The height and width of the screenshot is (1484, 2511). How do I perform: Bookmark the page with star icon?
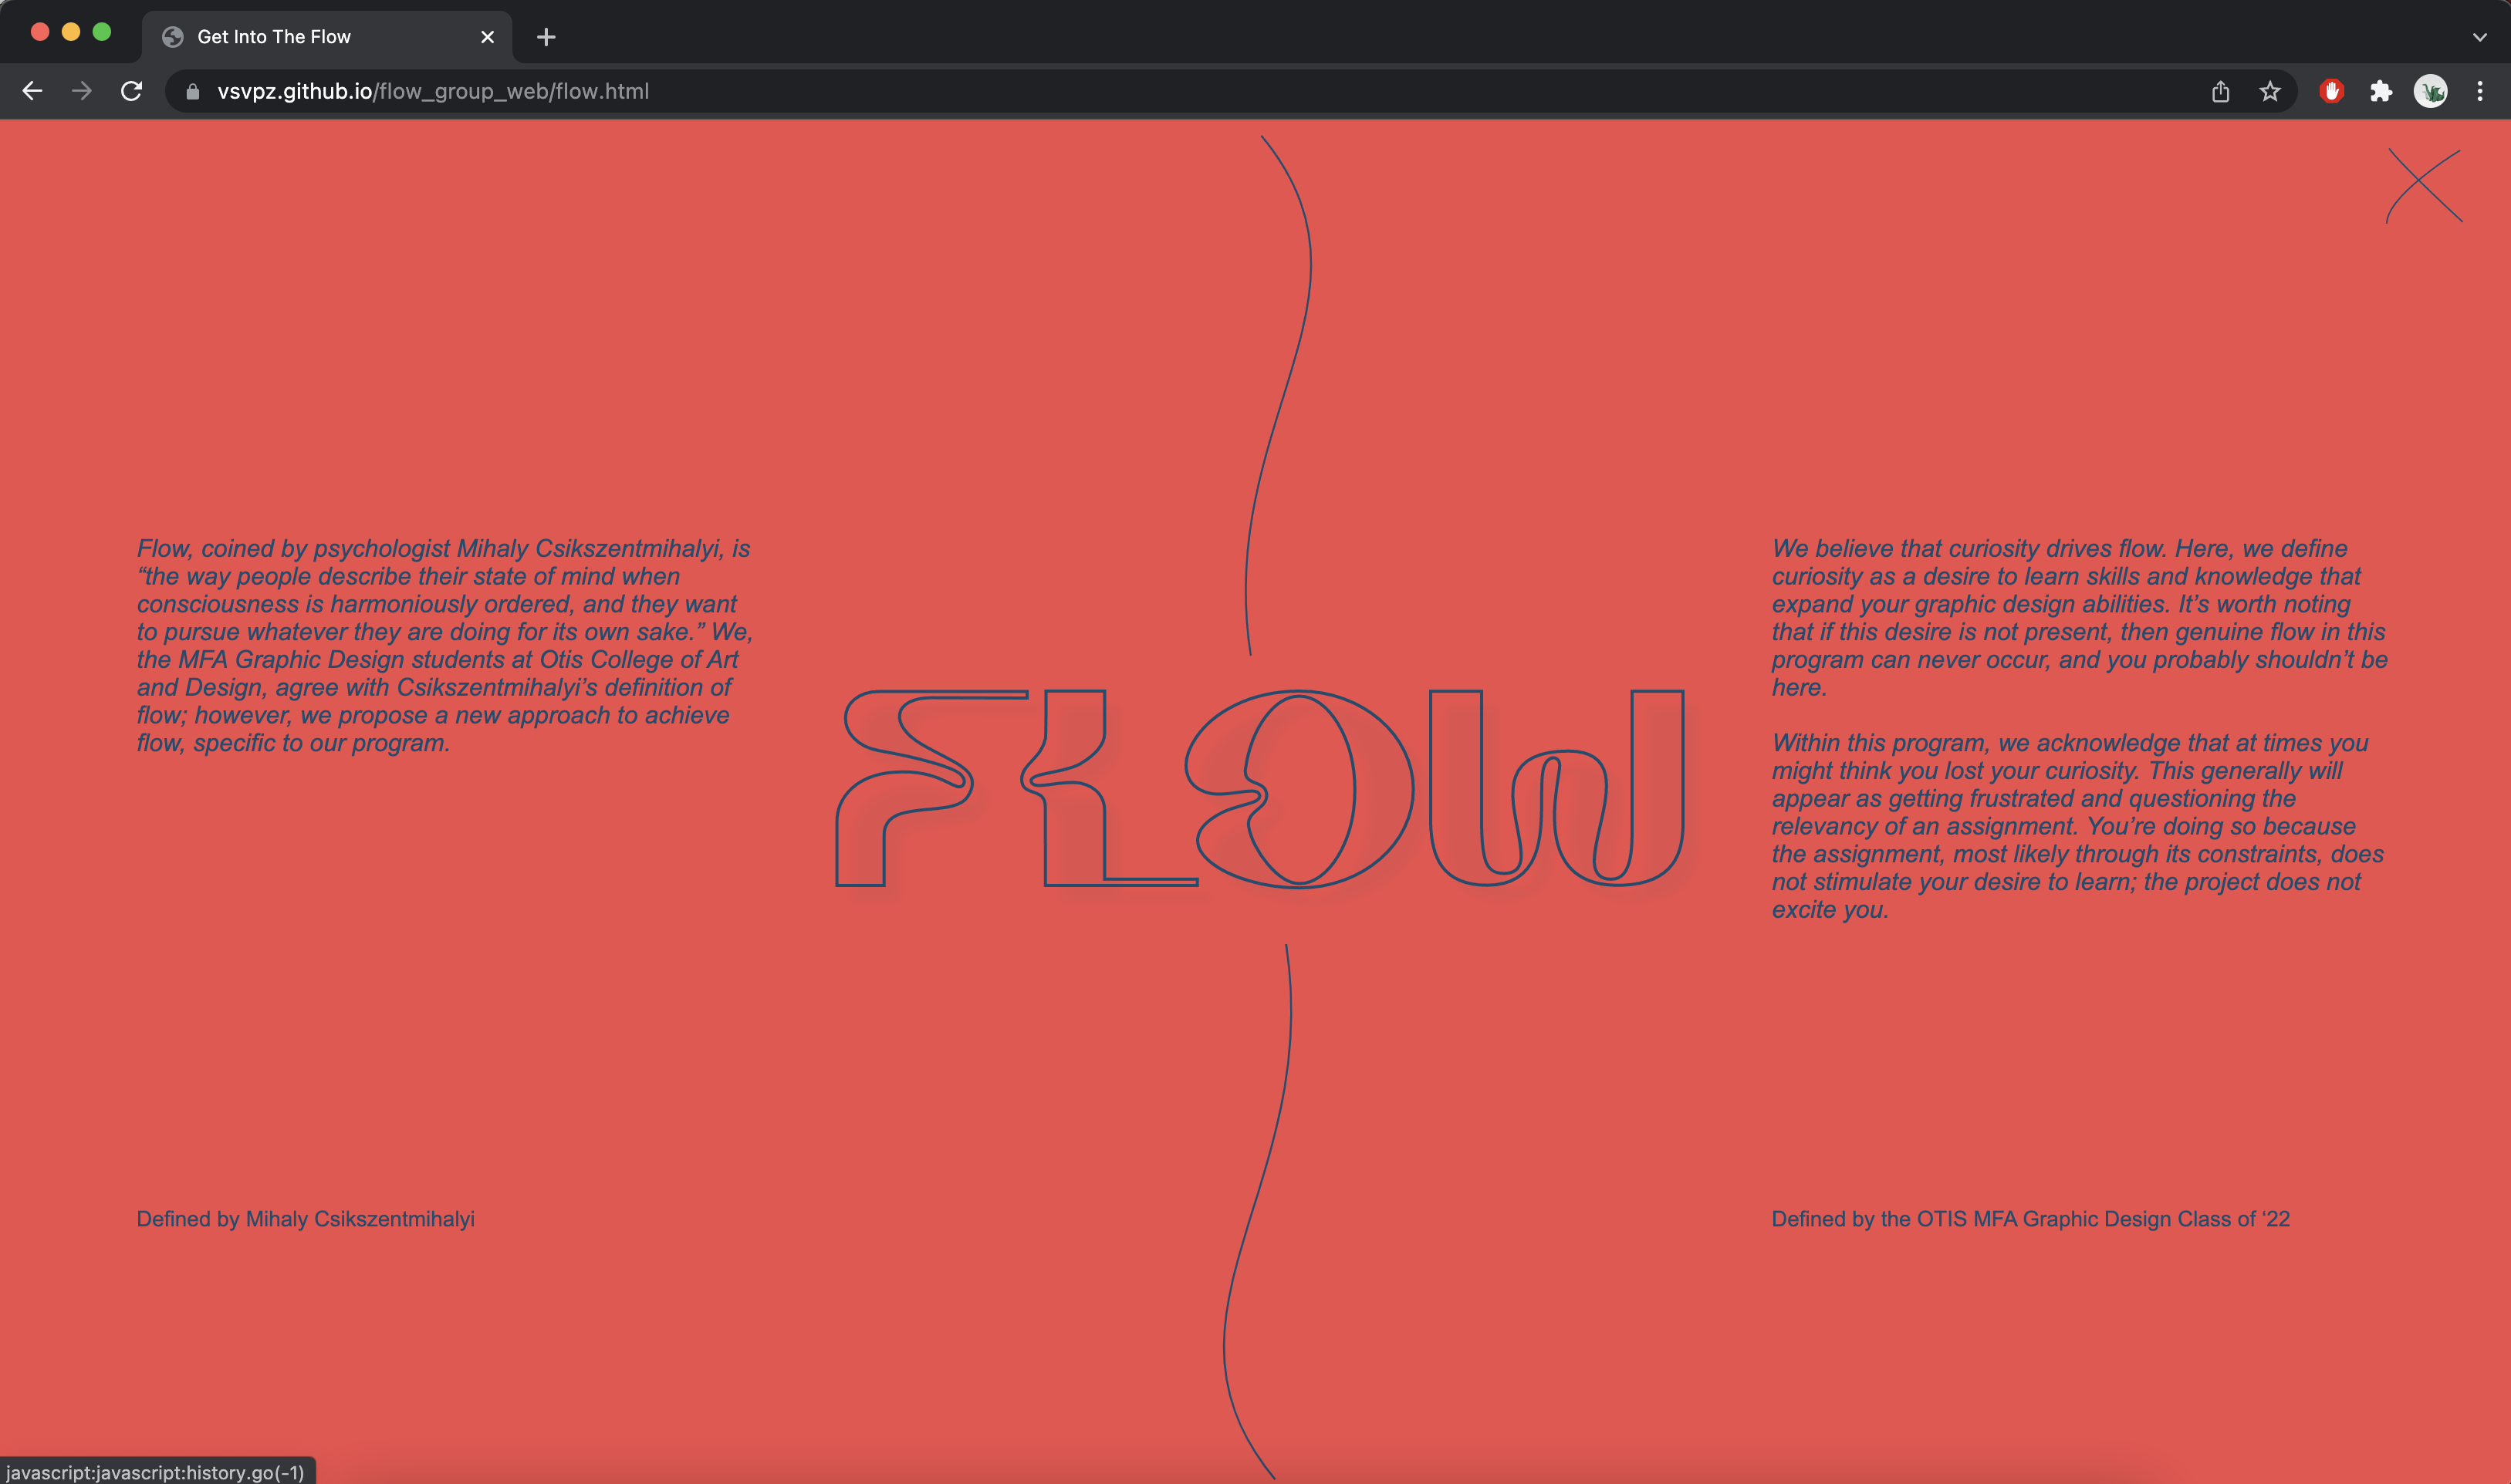2270,91
